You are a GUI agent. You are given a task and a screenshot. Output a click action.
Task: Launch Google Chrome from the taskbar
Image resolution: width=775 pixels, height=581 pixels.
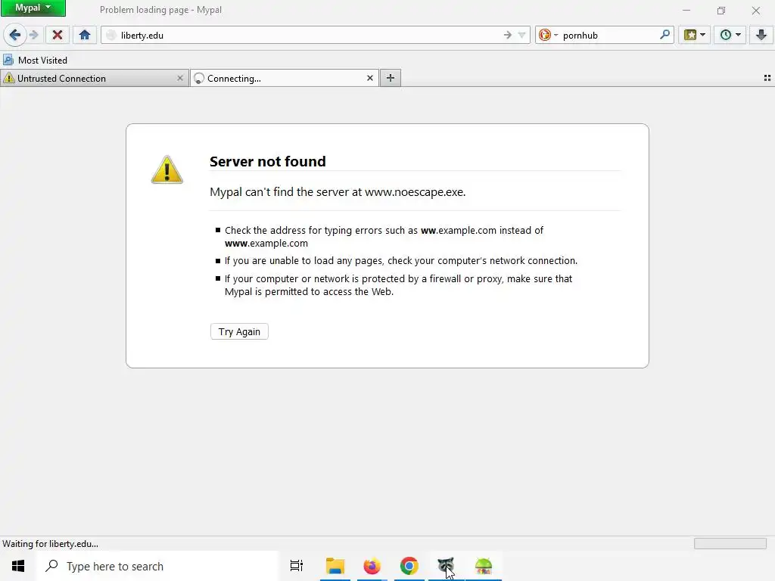pos(409,566)
